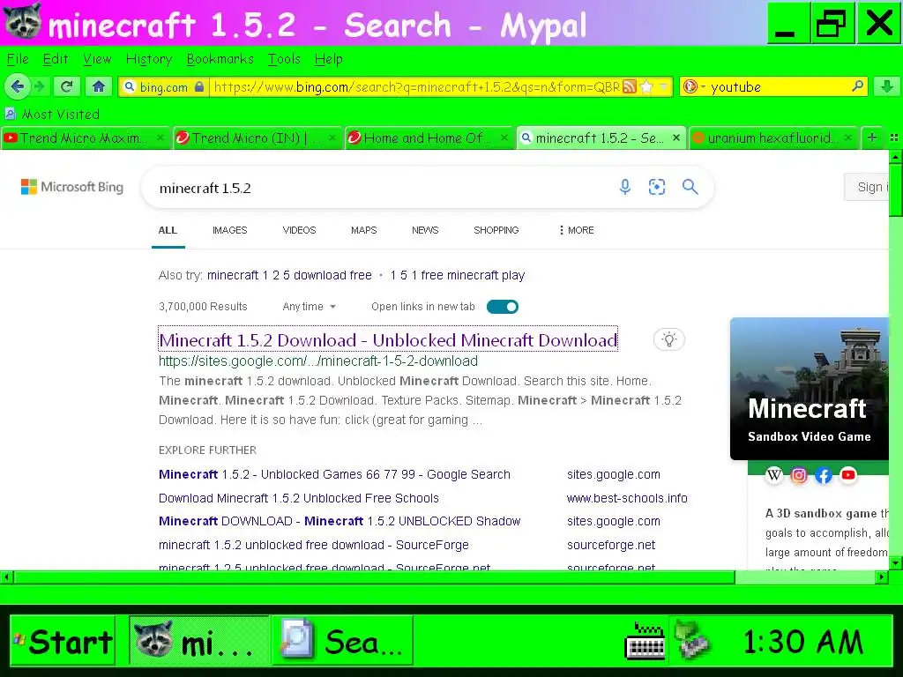
Task: Open Minecraft Instagram icon in side panel
Action: tap(799, 475)
